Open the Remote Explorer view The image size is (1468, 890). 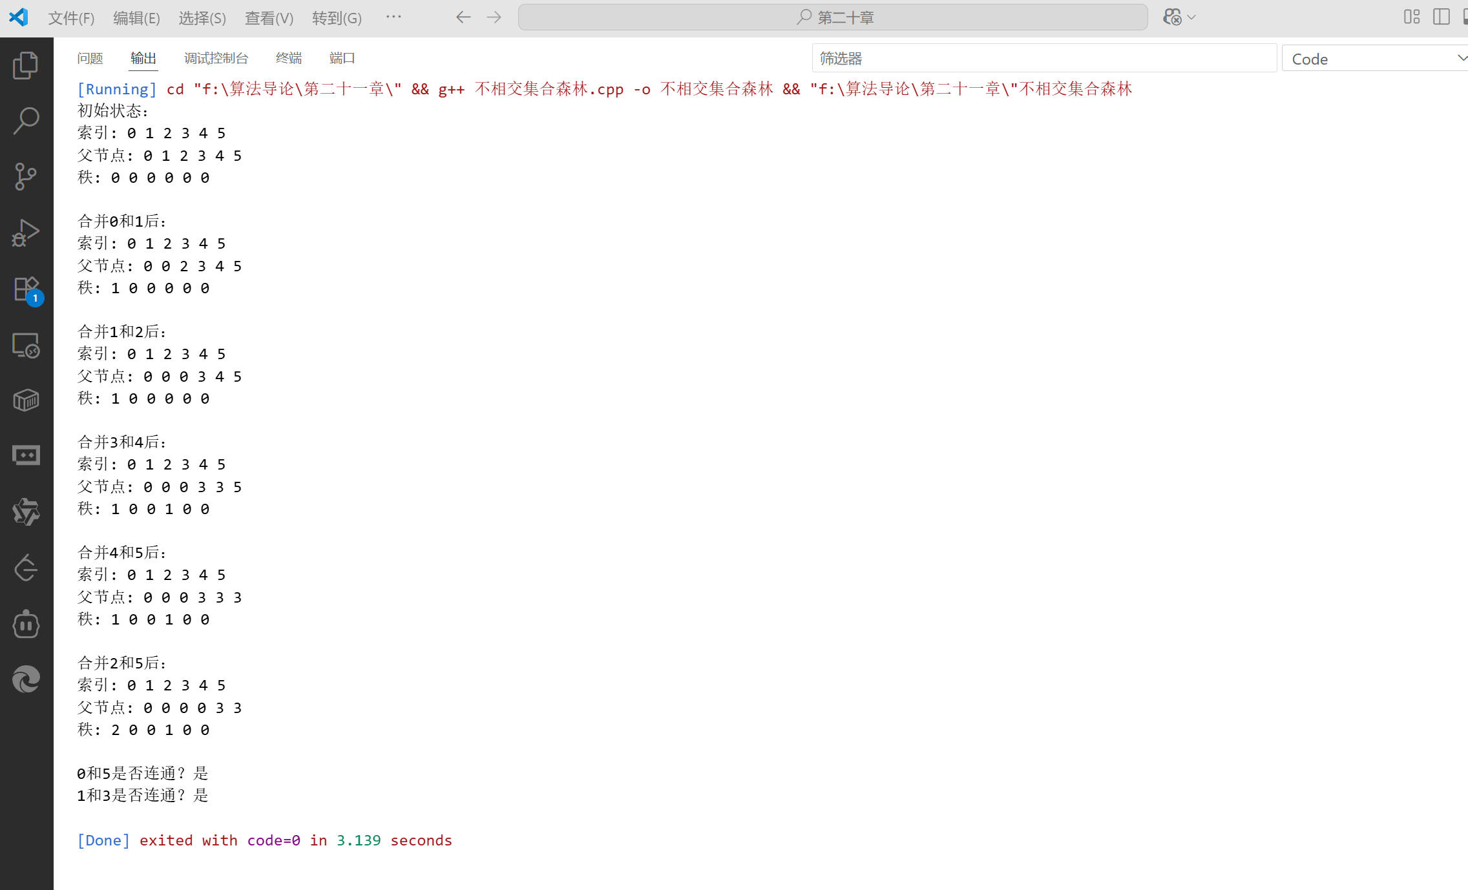(26, 346)
